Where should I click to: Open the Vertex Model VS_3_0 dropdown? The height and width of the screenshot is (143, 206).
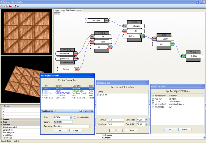pos(146,120)
